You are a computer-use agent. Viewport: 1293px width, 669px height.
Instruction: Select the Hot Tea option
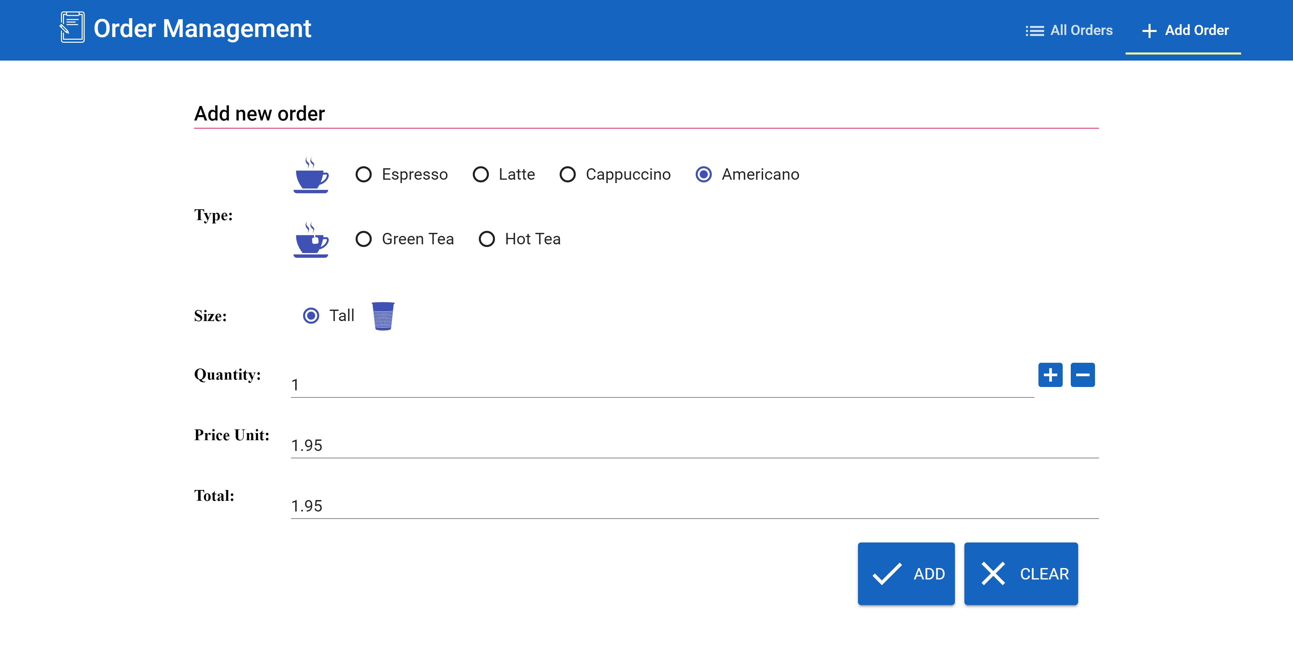pyautogui.click(x=486, y=239)
